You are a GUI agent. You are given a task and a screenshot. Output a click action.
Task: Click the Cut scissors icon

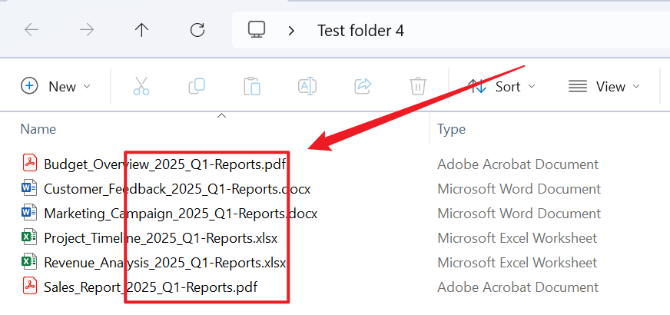(x=141, y=86)
